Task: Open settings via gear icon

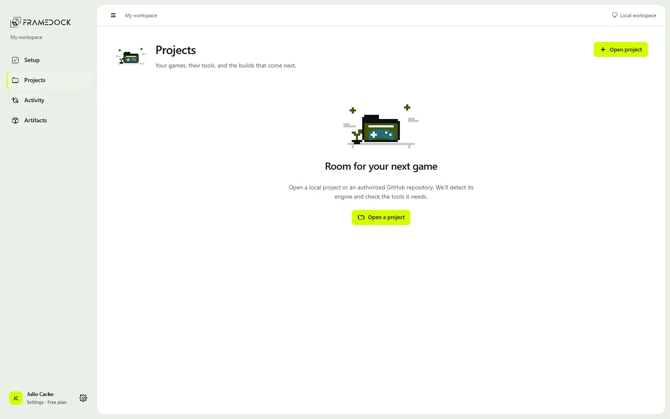Action: [x=83, y=398]
